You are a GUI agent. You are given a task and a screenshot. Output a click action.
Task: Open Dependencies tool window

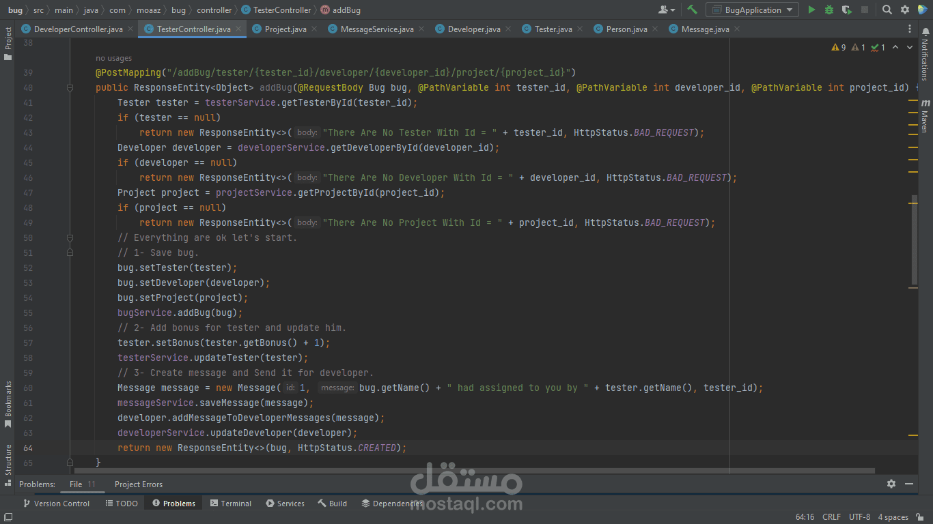click(x=392, y=504)
